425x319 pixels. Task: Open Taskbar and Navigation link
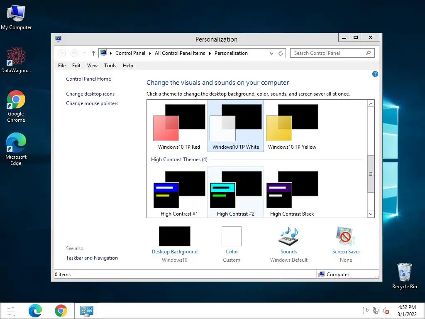click(x=92, y=258)
